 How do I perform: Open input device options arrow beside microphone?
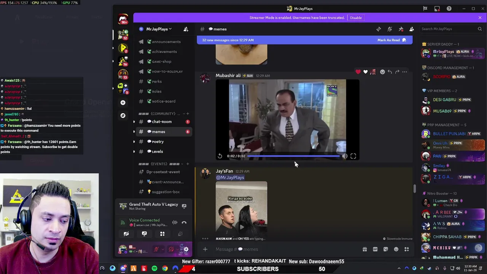(162, 250)
